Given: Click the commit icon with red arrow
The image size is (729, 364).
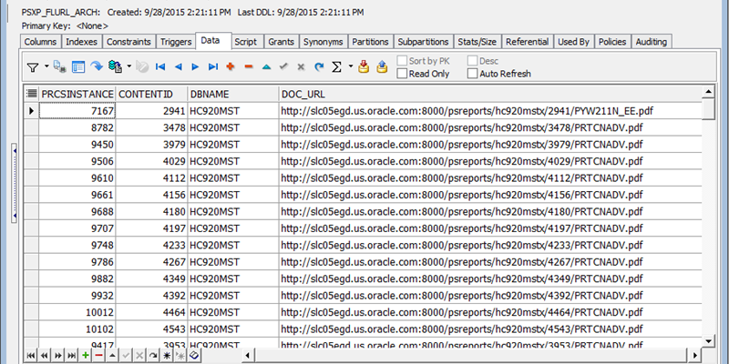Looking at the screenshot, I should click(364, 66).
